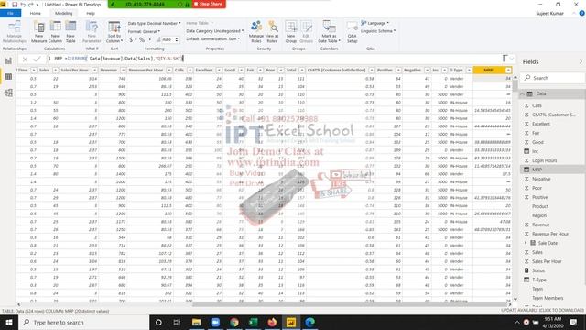Click the Stop Share button
This screenshot has height=330, width=586.
click(209, 4)
